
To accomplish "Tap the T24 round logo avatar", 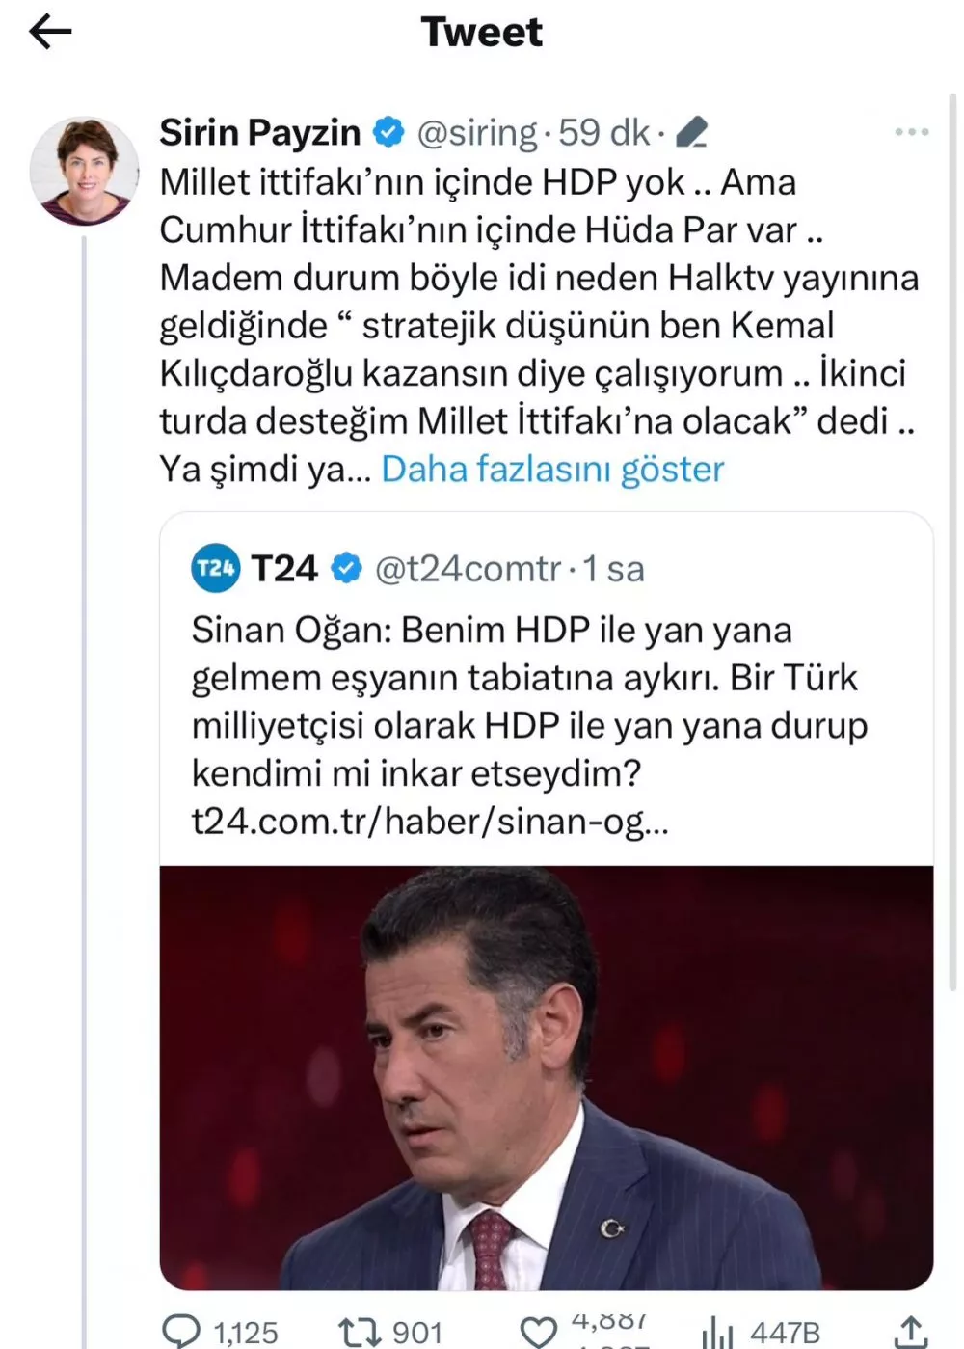I will 215,568.
